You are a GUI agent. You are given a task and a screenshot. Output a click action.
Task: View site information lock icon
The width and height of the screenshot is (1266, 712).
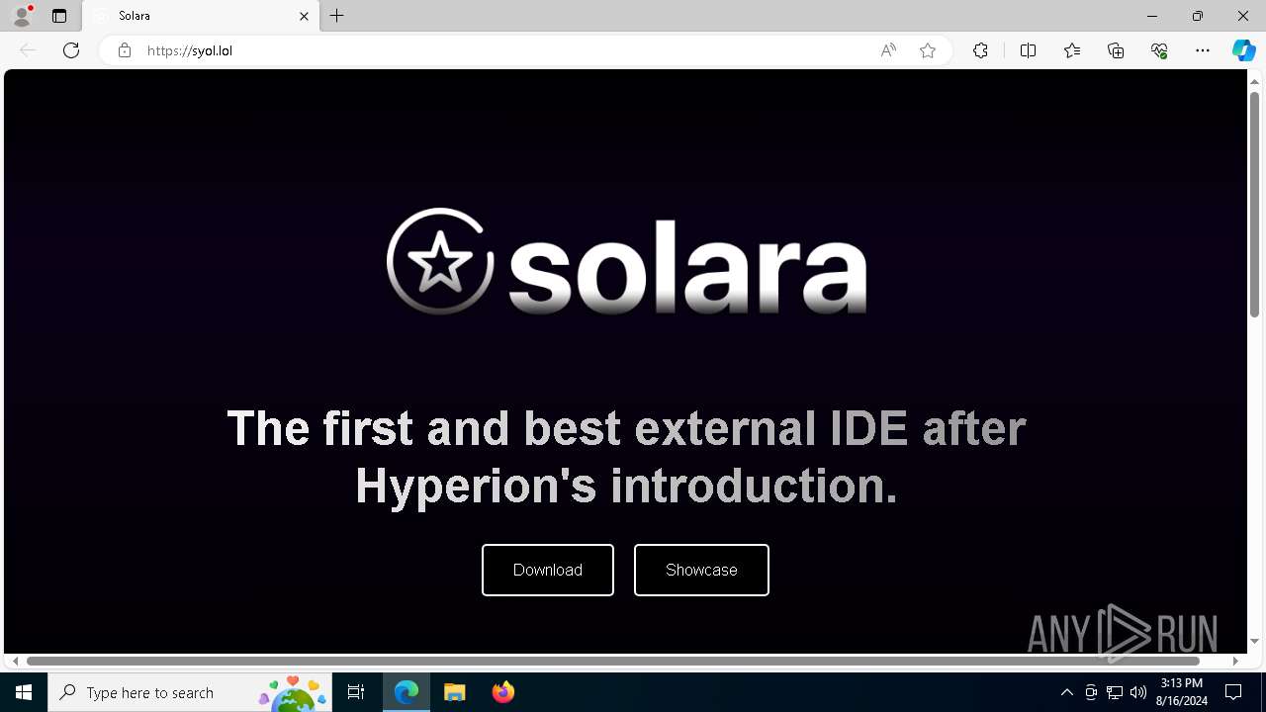(124, 50)
